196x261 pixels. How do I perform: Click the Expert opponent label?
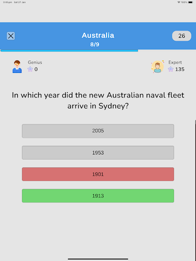click(x=175, y=62)
